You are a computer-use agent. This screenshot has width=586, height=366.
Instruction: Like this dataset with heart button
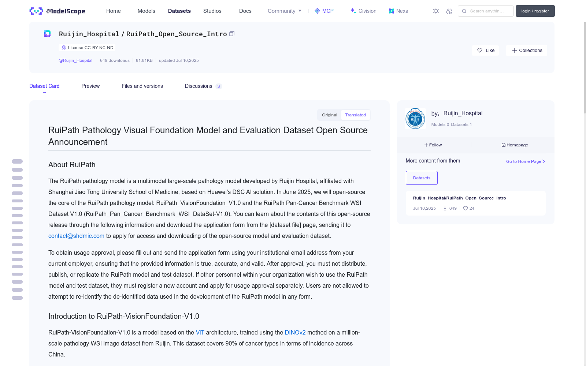point(485,51)
